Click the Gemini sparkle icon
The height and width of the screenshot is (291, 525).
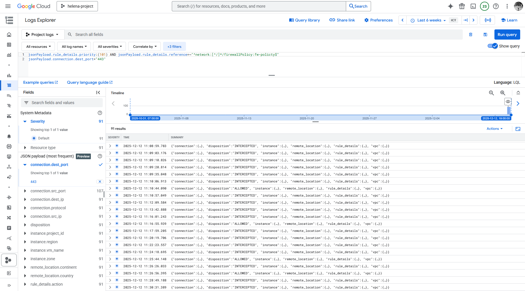[x=451, y=6]
